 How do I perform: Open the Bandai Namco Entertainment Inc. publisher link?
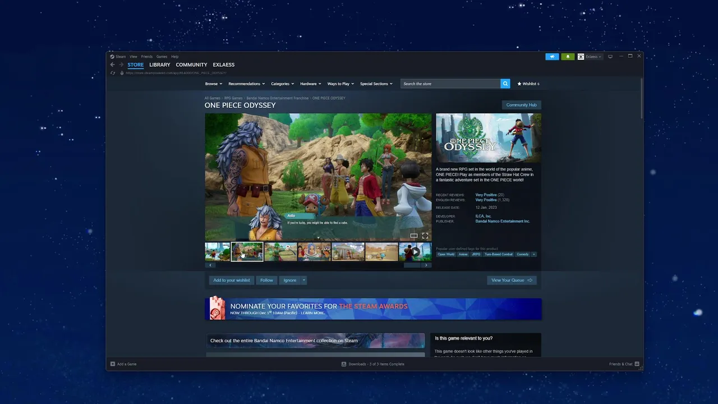coord(503,221)
